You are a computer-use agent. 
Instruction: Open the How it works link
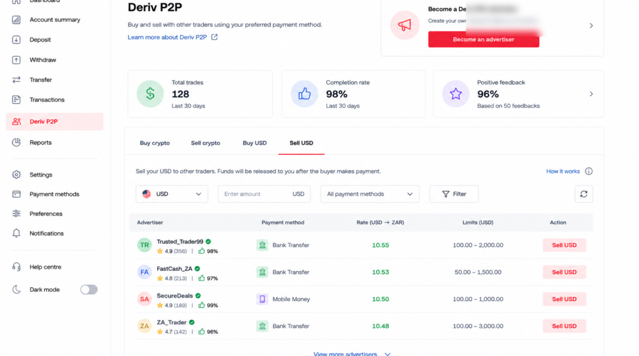coord(563,171)
